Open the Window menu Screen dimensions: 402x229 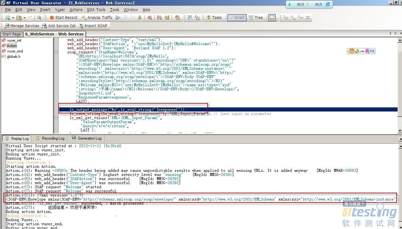point(131,10)
